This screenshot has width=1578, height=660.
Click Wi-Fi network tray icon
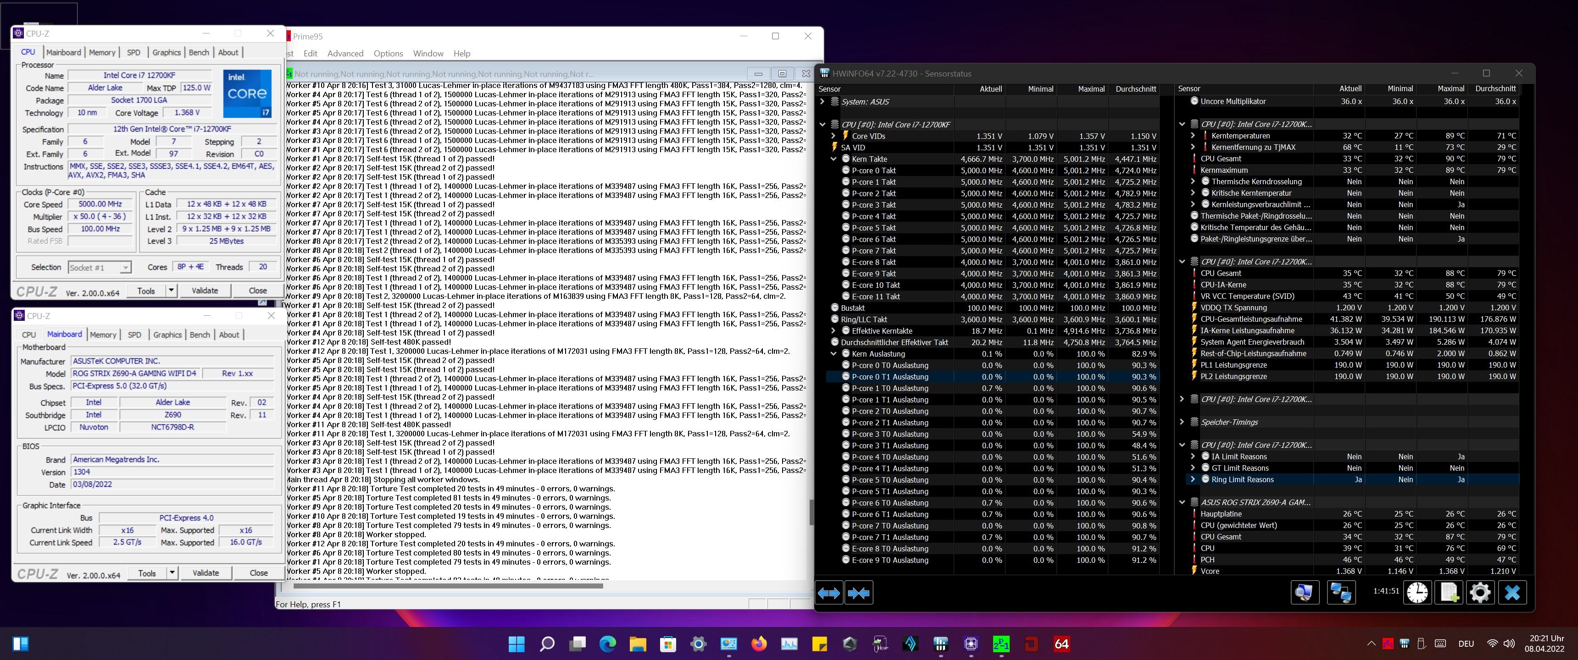click(x=1493, y=643)
